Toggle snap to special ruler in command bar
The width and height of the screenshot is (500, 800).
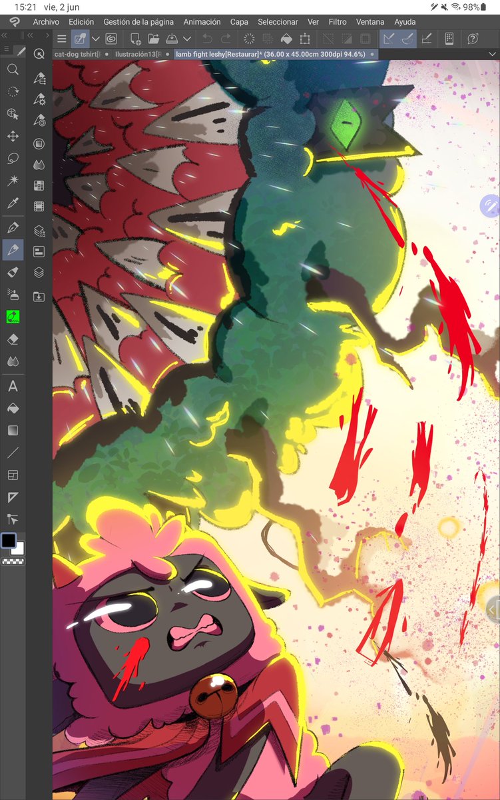tap(408, 39)
